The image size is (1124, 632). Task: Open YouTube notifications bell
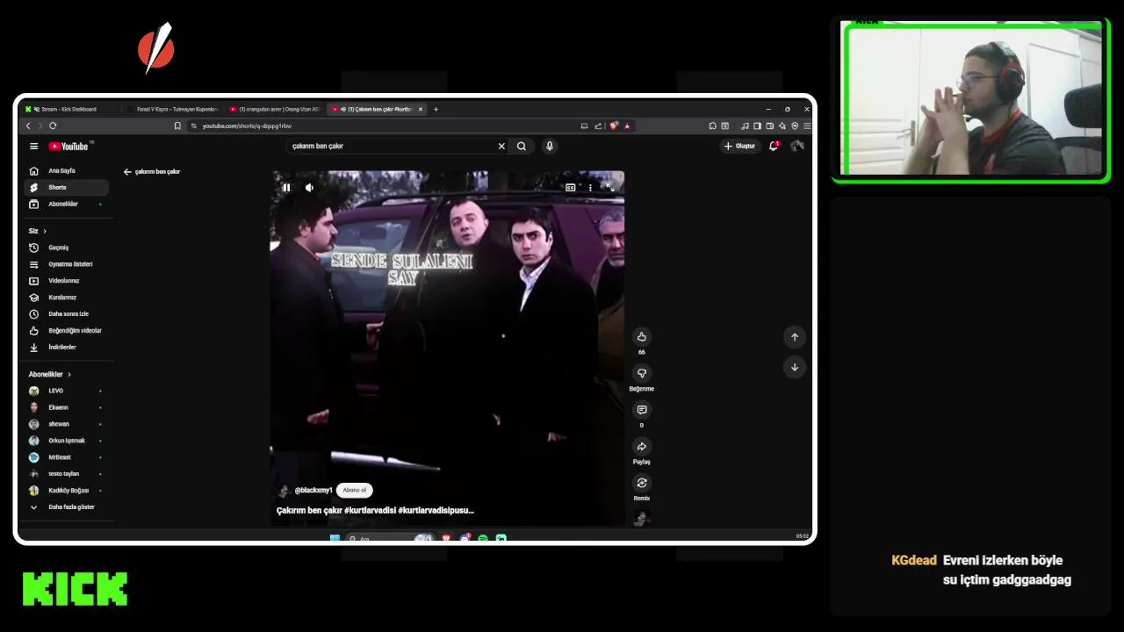point(774,147)
